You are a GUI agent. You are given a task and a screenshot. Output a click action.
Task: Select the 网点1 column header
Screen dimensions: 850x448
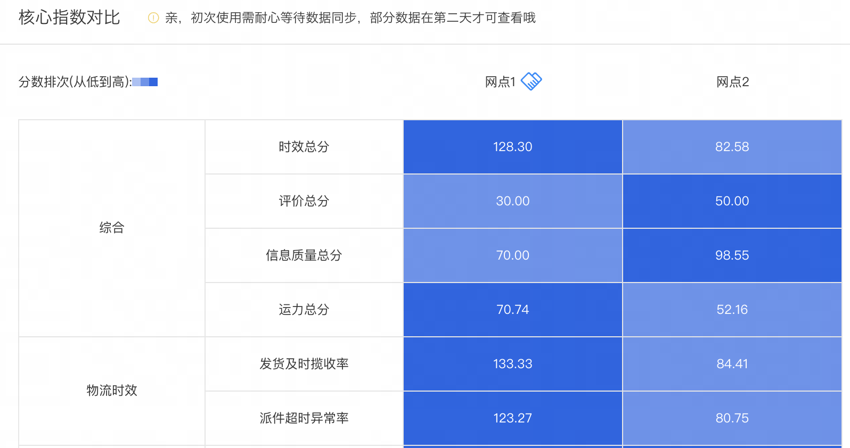coord(500,82)
